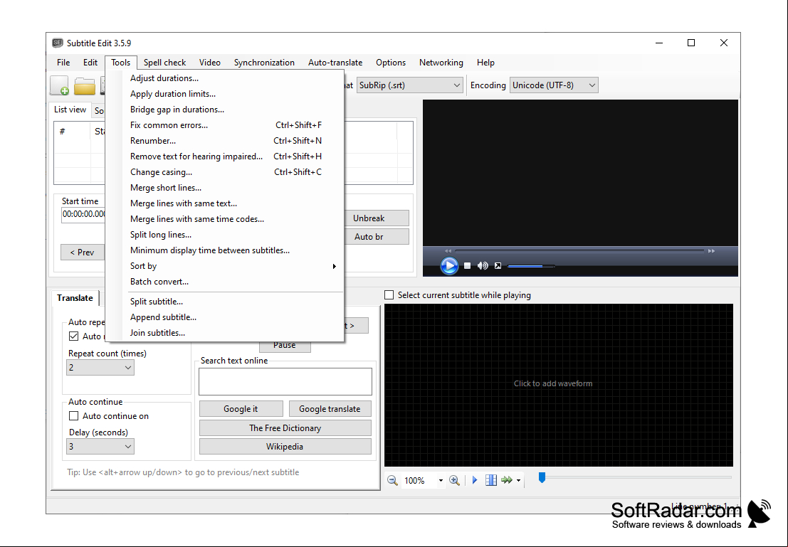This screenshot has width=788, height=547.
Task: Open the play speed dropdown arrow
Action: tap(519, 481)
